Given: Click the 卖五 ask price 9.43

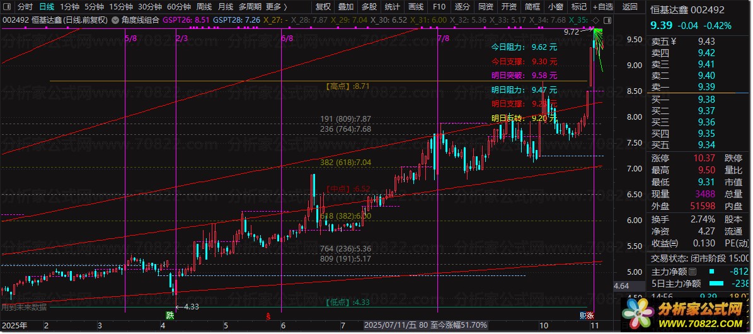Looking at the screenshot, I should [706, 42].
